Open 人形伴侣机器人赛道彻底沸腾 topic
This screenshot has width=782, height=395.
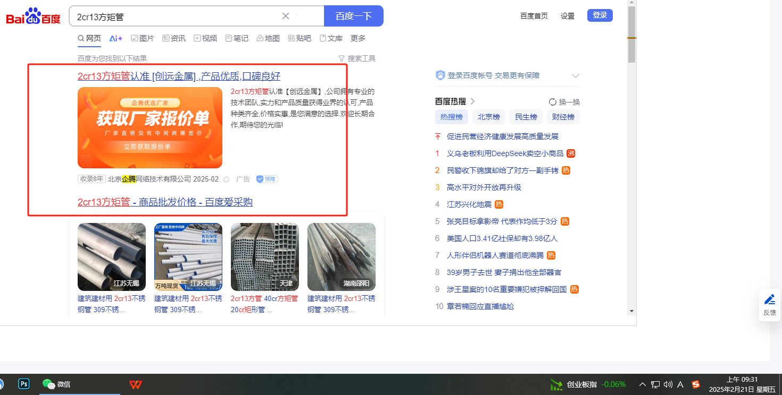[x=495, y=255]
